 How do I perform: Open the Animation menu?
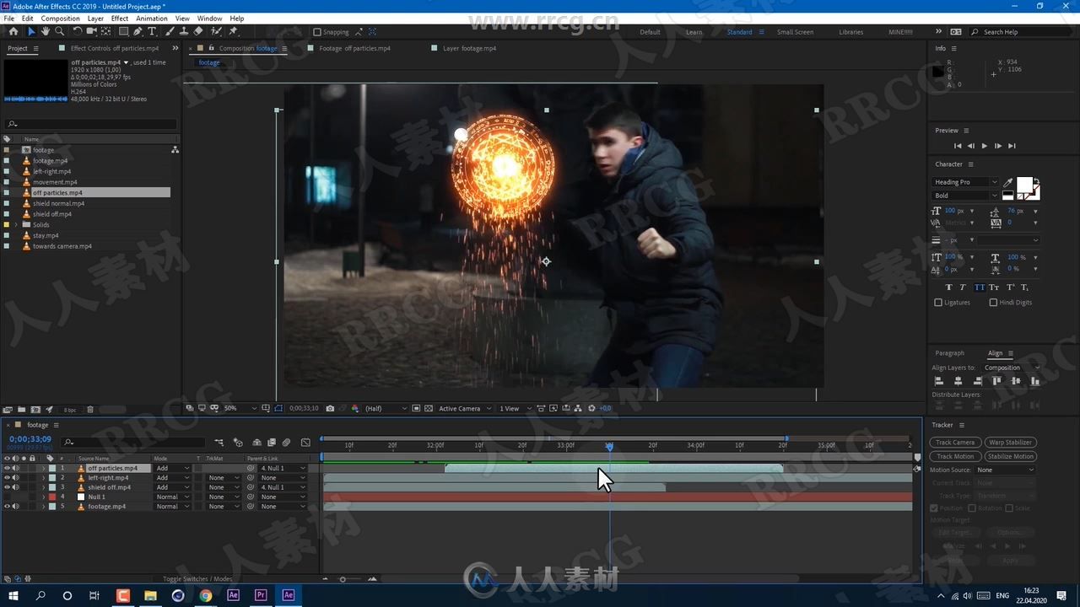(x=152, y=19)
